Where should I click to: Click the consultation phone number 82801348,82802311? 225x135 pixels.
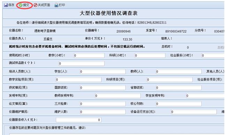click(152, 23)
